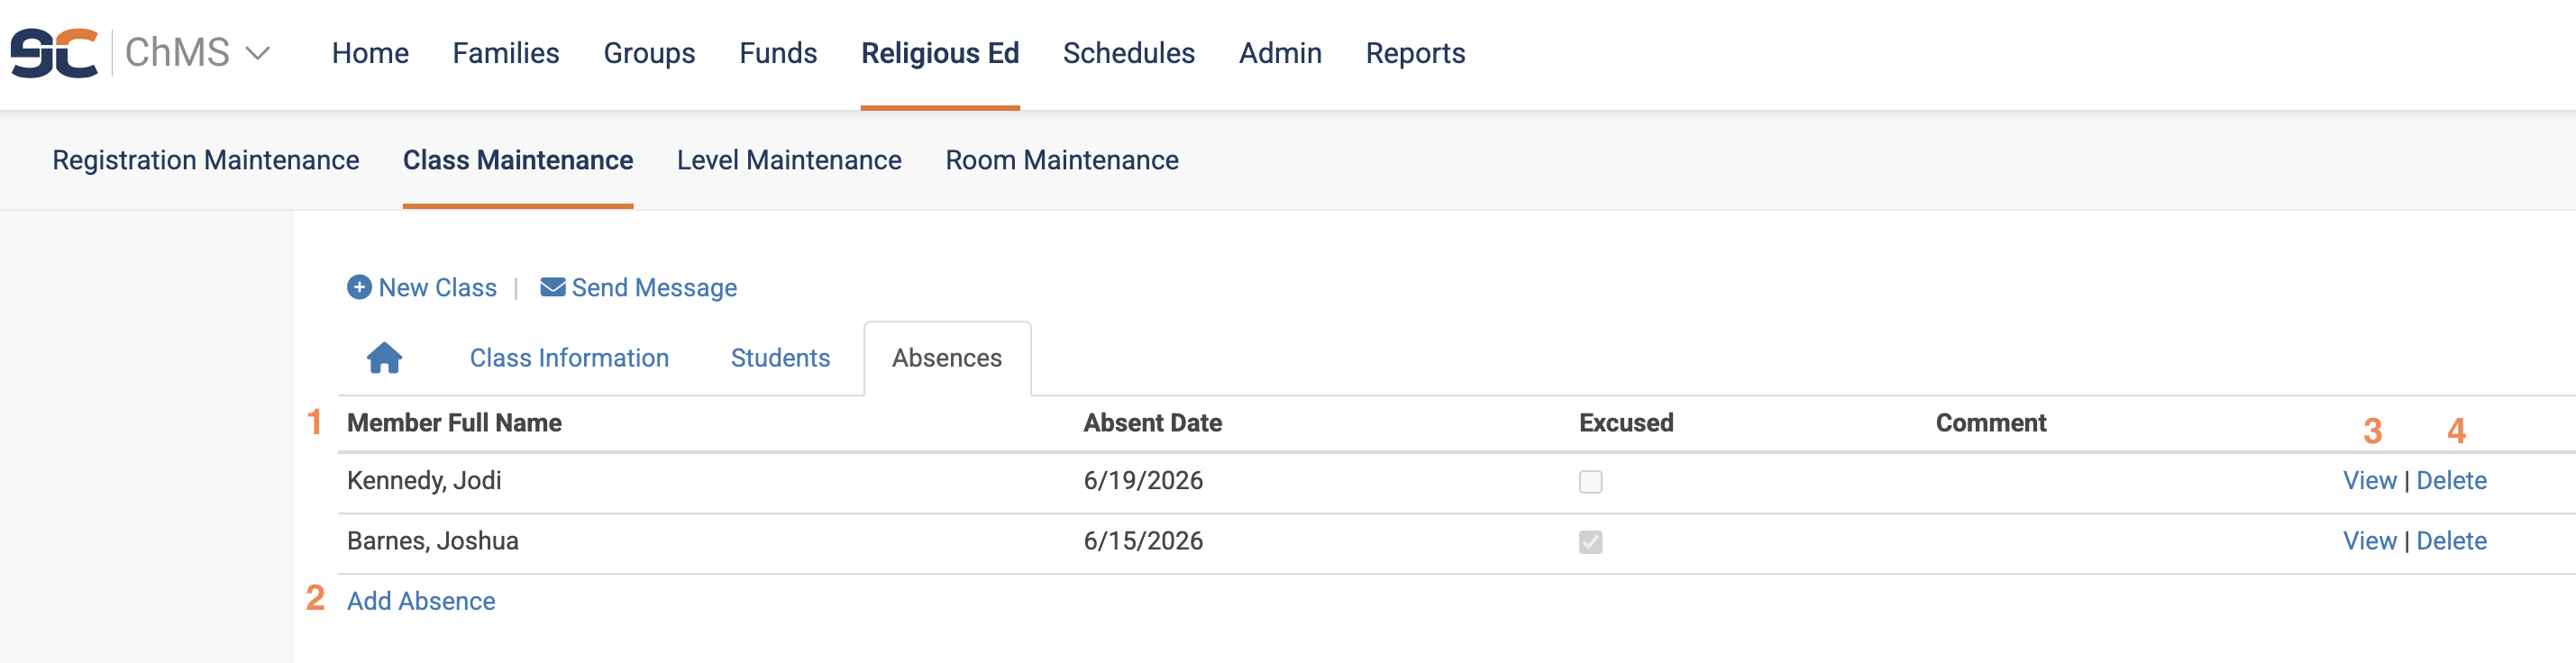This screenshot has height=663, width=2576.
Task: Open the Families menu
Action: 506,53
